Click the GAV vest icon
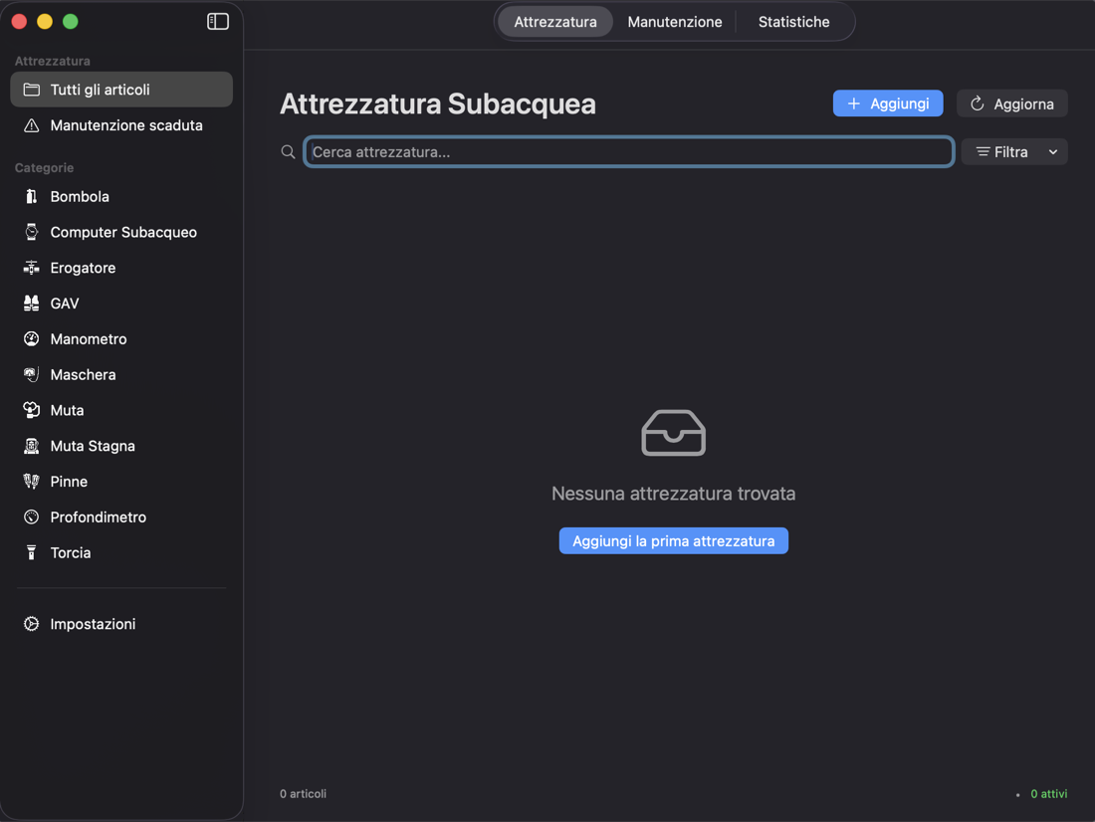Screen dimensions: 1095x822 (32, 304)
